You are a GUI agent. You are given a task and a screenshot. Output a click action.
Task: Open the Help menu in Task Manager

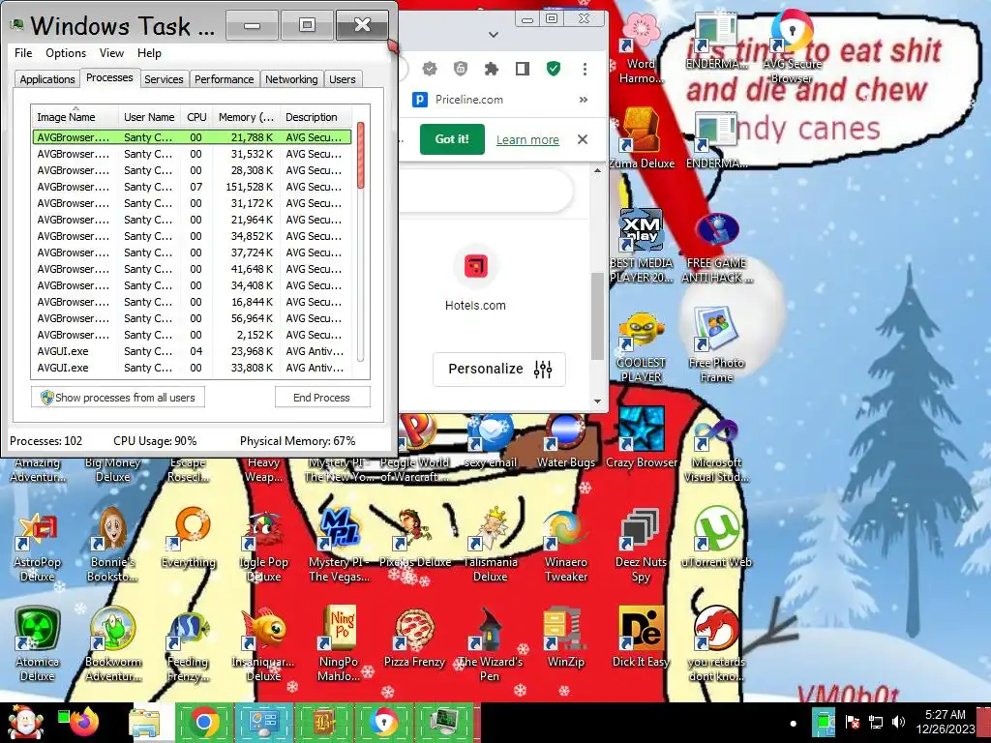pos(149,53)
